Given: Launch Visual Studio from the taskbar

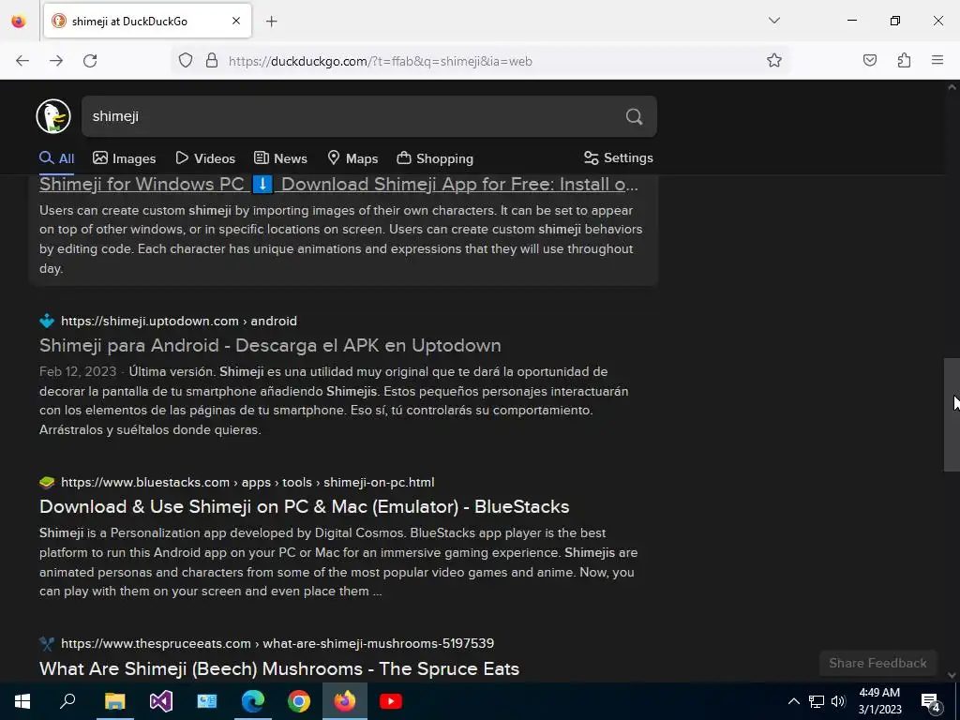Looking at the screenshot, I should (x=161, y=701).
